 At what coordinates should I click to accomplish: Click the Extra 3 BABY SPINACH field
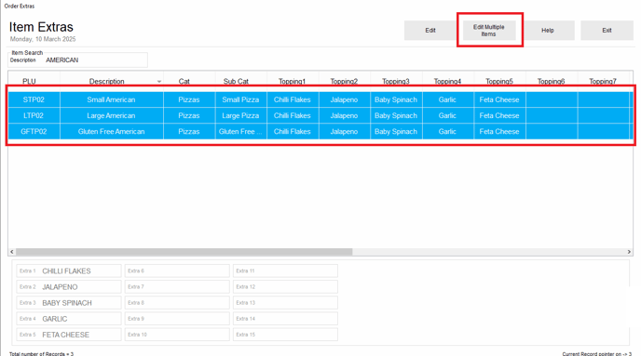[x=69, y=303]
